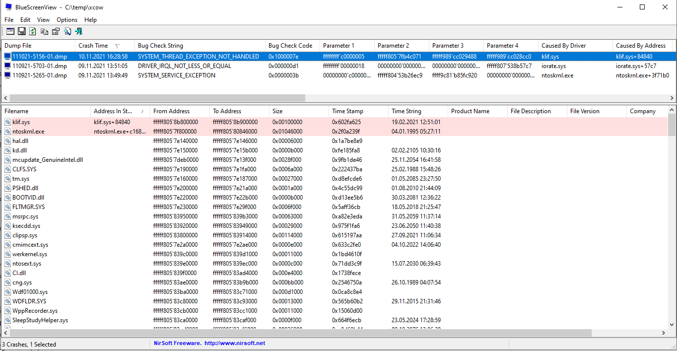Click the Find magnifier toolbar icon
Screen dimensions: 677x351
point(67,31)
